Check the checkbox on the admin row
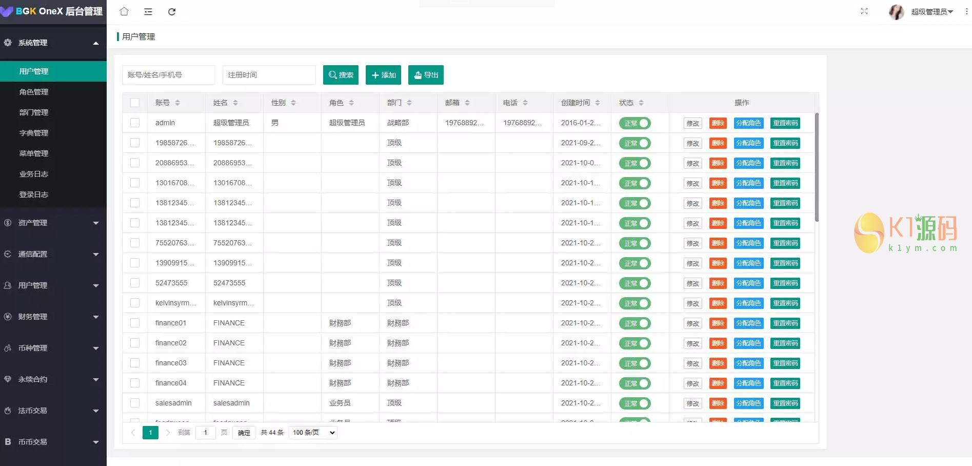 coord(135,123)
